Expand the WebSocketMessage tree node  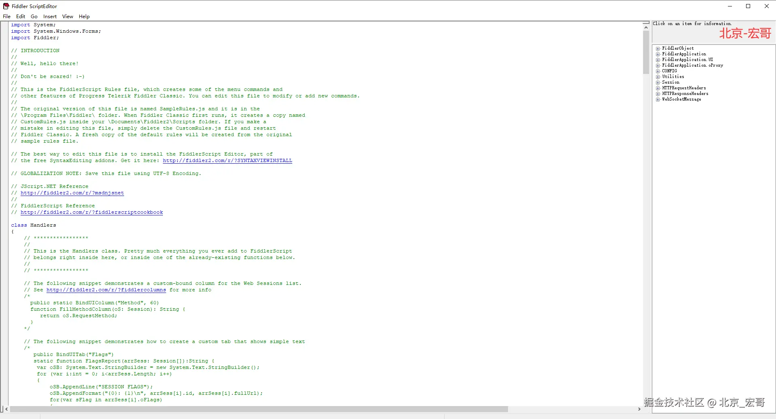coord(658,99)
